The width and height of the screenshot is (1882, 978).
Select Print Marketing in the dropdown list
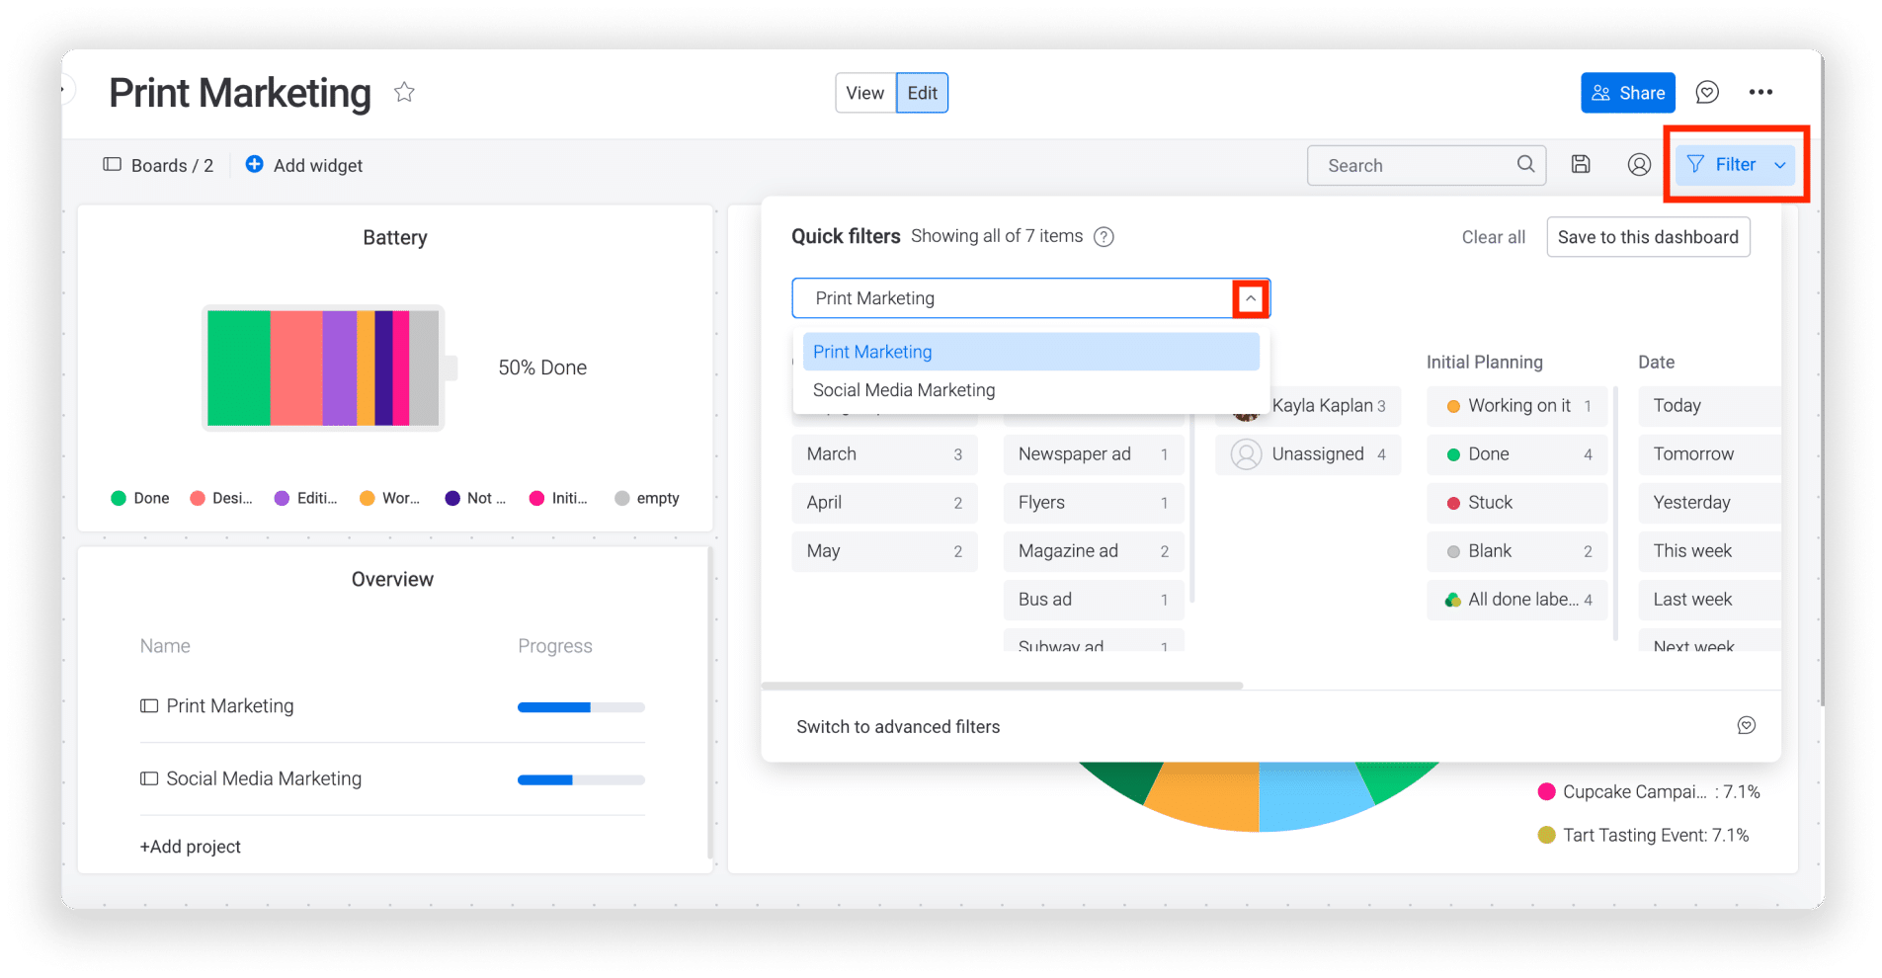1030,352
